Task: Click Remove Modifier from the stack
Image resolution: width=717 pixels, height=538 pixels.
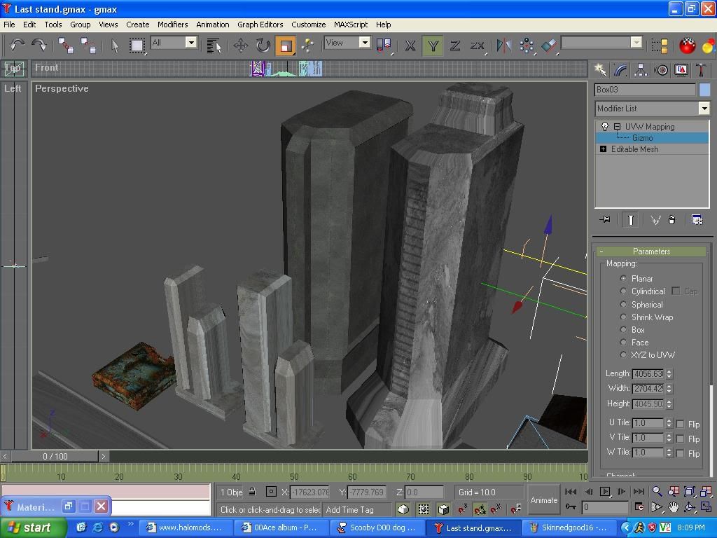Action: coord(671,220)
